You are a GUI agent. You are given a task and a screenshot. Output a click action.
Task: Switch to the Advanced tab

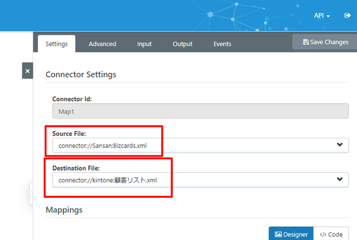102,44
